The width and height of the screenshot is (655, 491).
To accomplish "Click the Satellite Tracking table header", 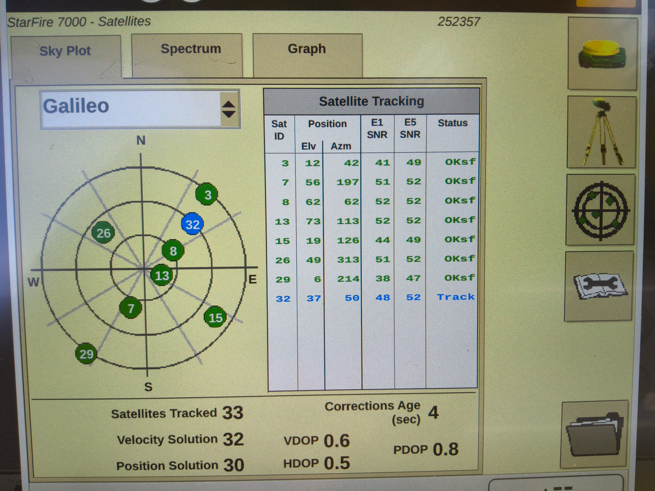I will [371, 101].
